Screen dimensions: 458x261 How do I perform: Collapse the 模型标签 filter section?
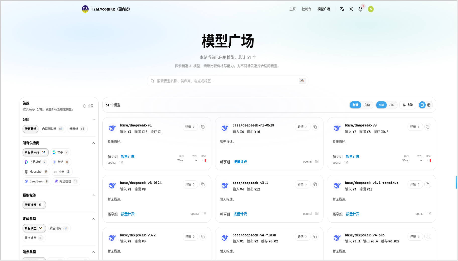point(94,195)
